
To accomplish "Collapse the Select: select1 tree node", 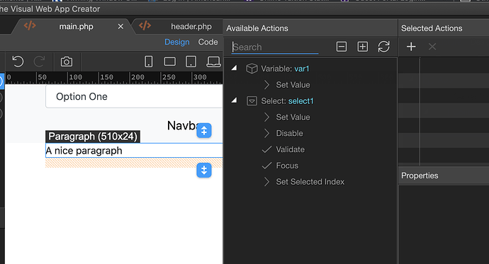I will (234, 100).
